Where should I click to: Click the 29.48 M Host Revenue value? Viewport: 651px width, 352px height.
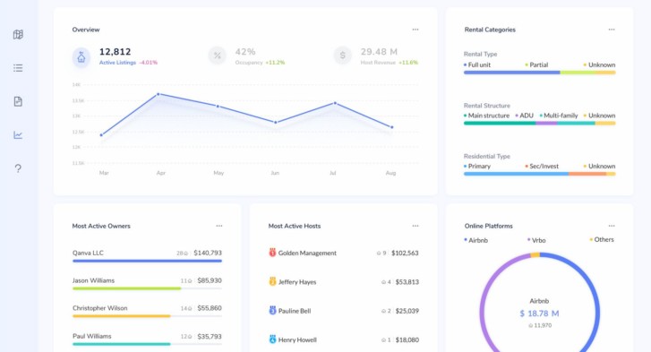[x=379, y=52]
